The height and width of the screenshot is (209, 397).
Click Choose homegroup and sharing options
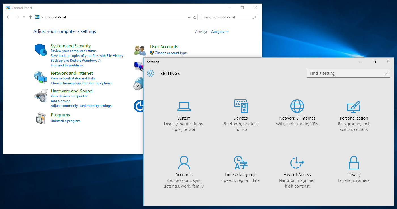[x=81, y=83]
